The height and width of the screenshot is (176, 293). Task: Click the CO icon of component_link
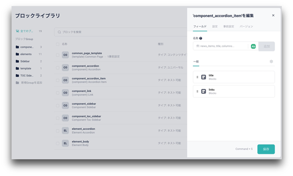65,93
